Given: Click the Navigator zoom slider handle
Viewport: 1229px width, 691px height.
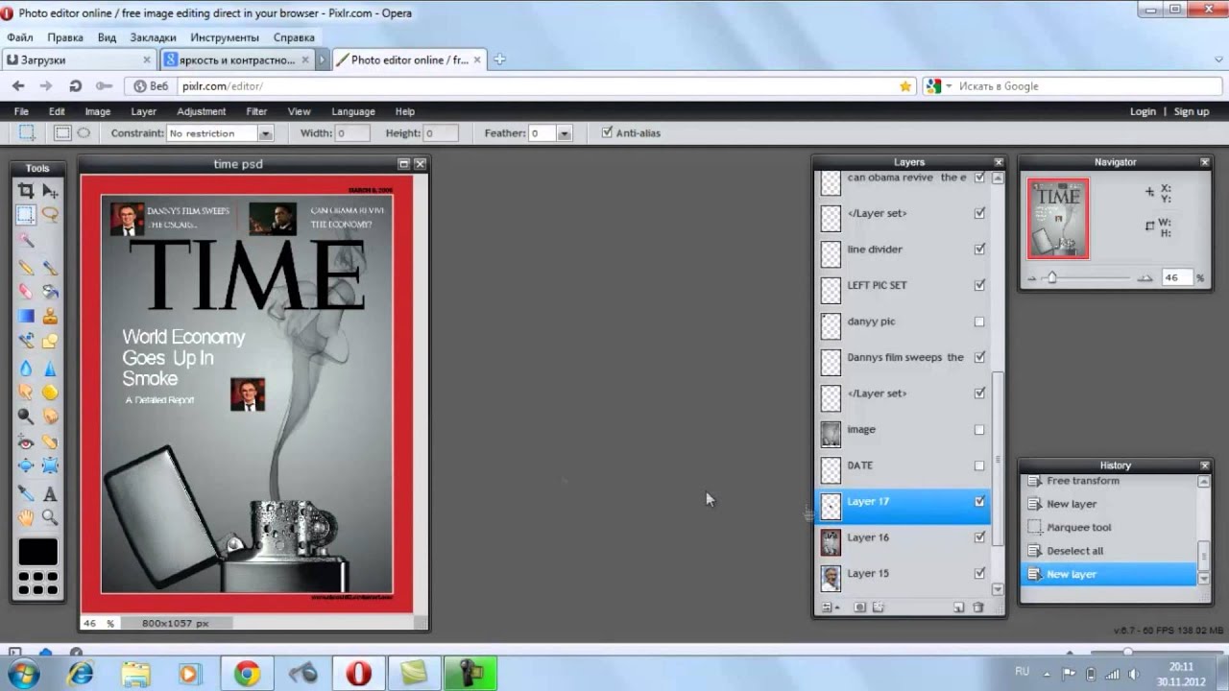Looking at the screenshot, I should [1052, 277].
